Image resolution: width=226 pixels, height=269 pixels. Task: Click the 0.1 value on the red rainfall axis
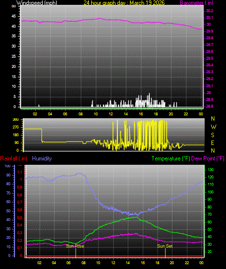pos(20,248)
